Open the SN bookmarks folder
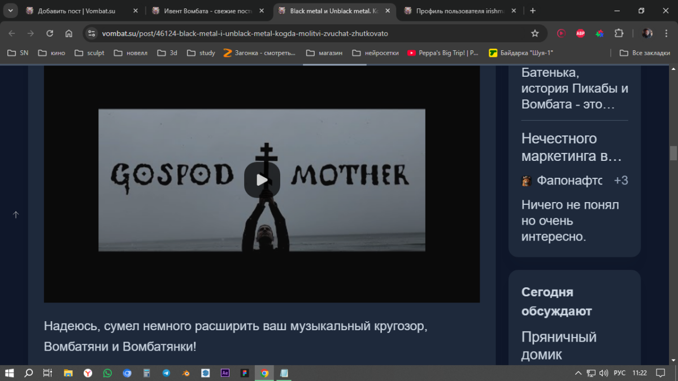The width and height of the screenshot is (678, 381). (18, 53)
